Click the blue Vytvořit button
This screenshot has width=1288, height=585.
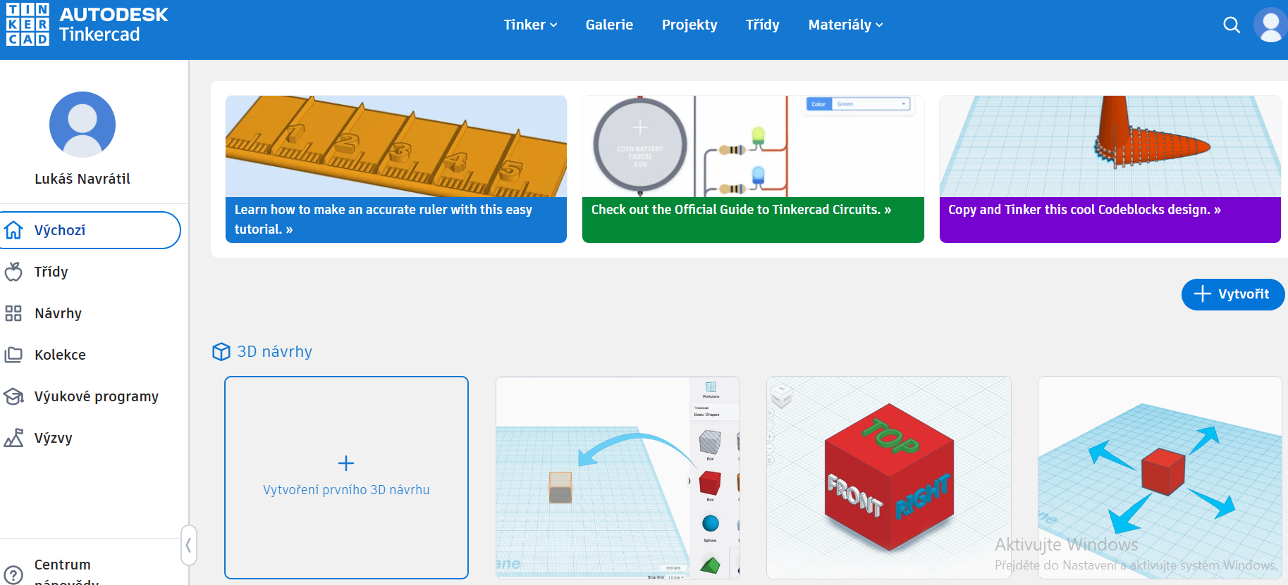pos(1233,294)
